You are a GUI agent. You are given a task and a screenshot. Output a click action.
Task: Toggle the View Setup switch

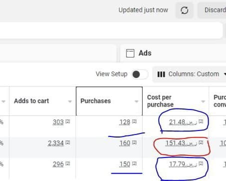140,74
